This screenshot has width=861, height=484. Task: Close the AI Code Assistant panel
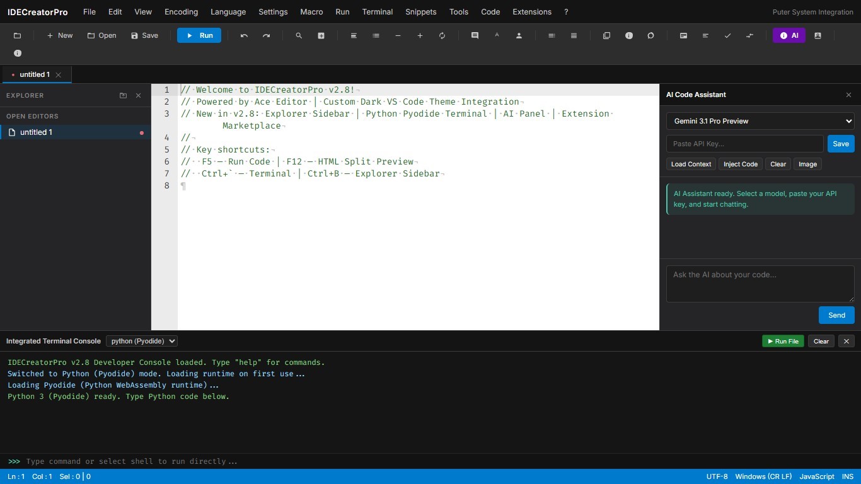(848, 95)
